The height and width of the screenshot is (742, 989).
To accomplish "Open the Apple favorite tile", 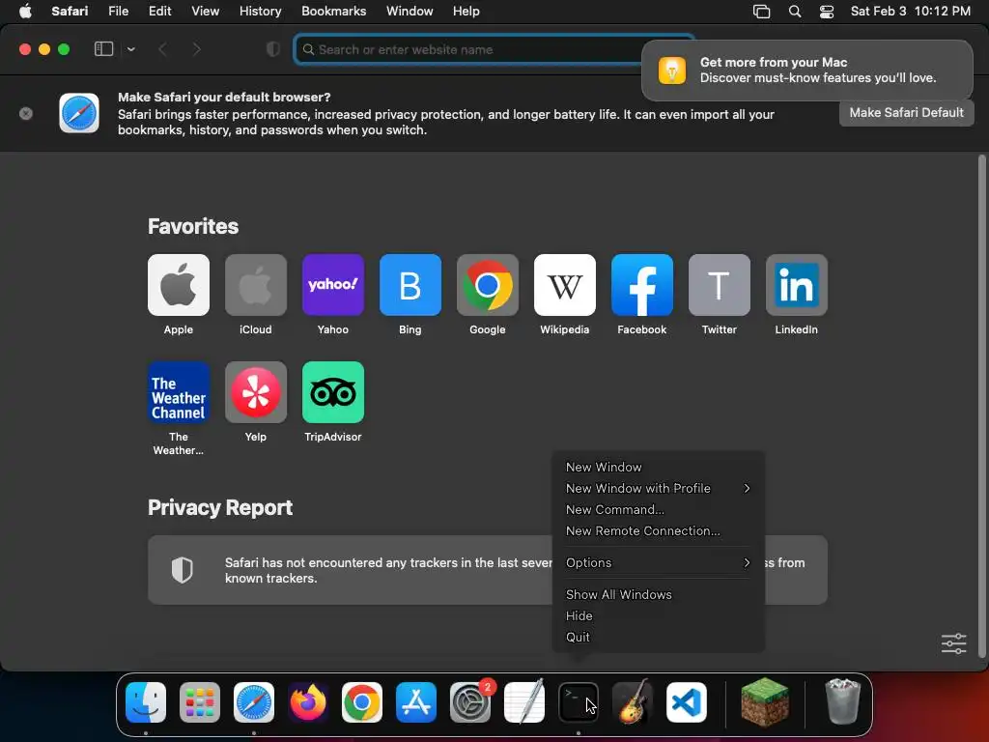I will point(179,285).
